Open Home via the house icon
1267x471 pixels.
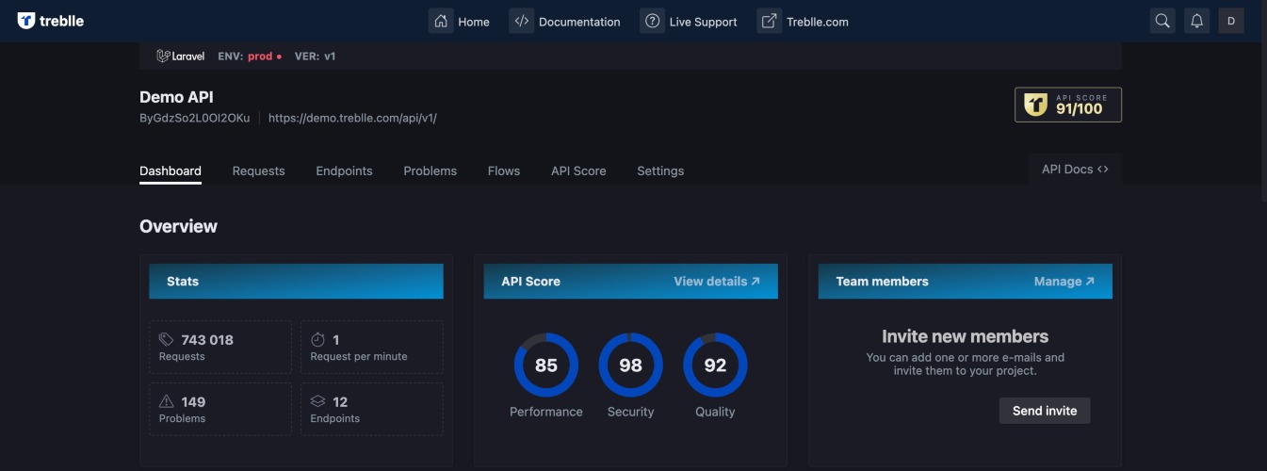[x=441, y=21]
